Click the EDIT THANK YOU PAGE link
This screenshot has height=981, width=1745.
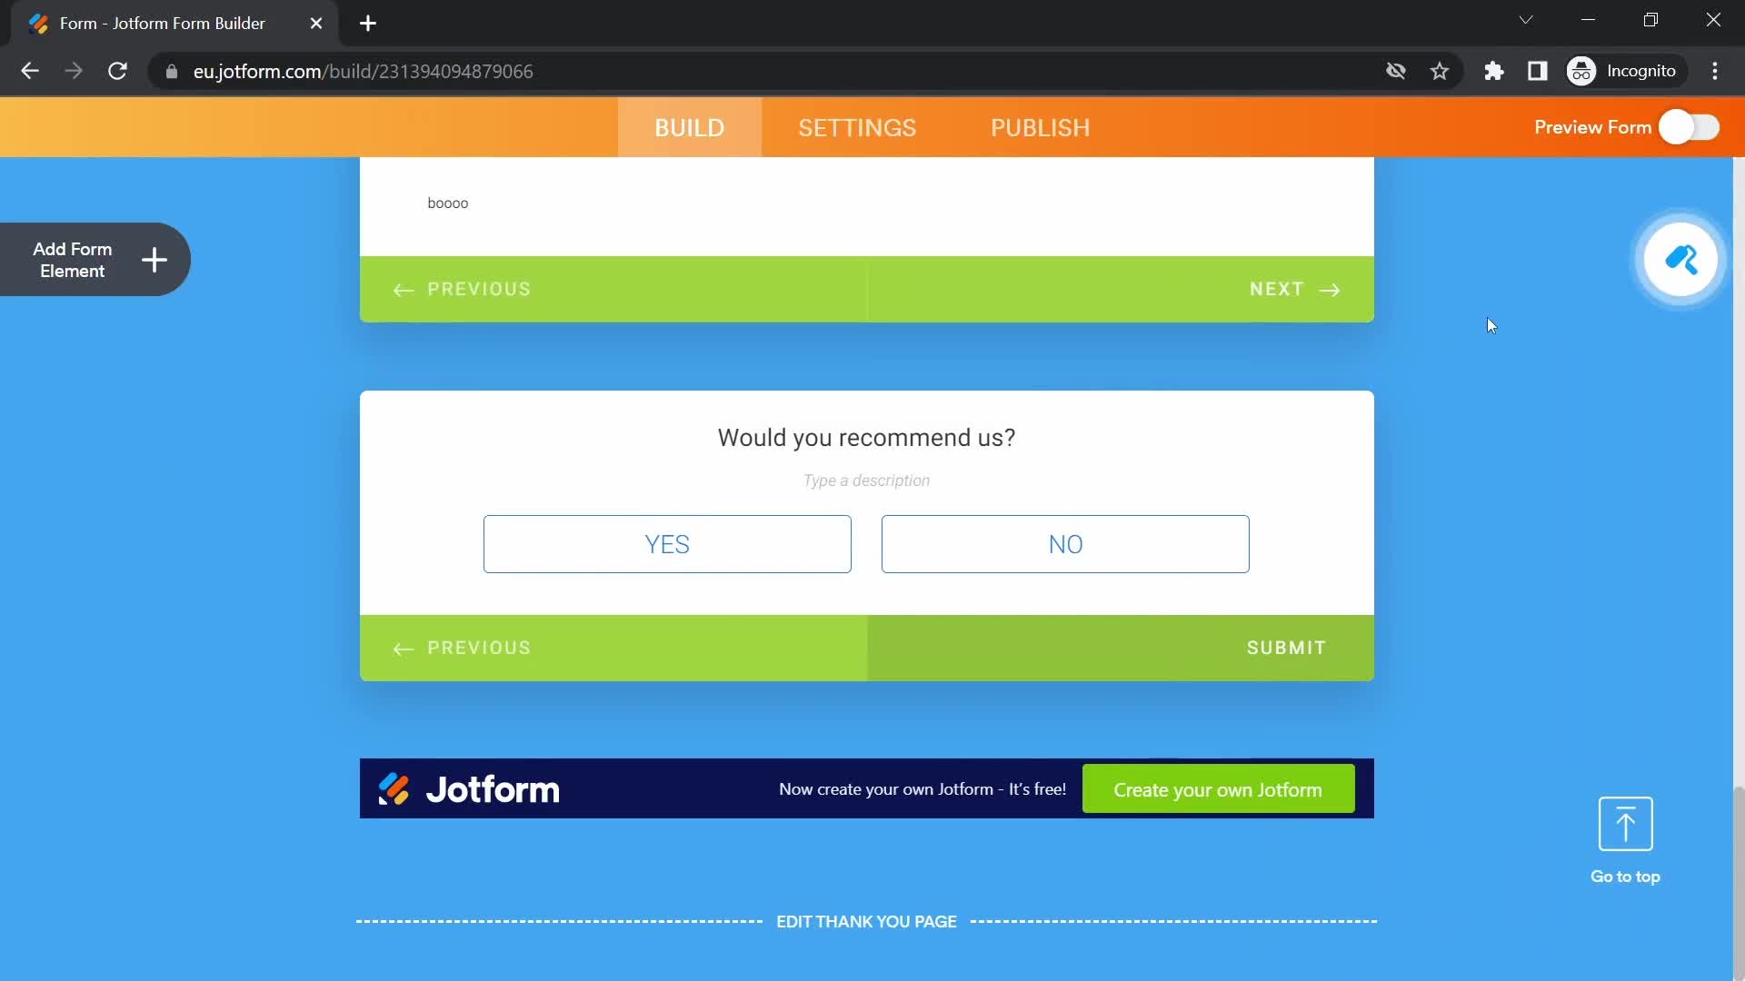point(866,921)
